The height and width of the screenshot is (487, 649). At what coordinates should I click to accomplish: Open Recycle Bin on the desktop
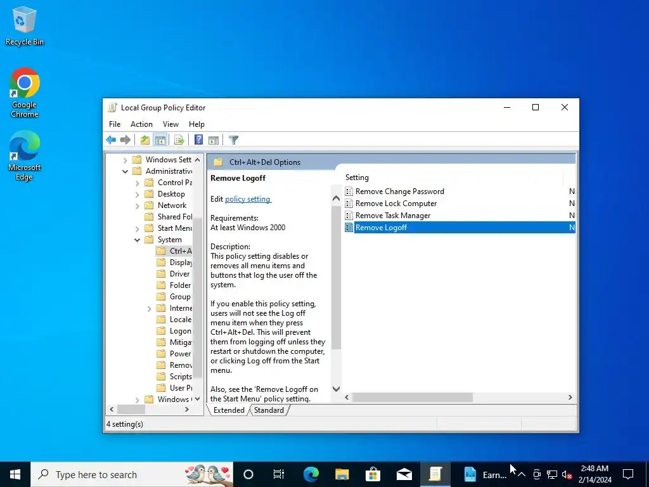pos(25,27)
